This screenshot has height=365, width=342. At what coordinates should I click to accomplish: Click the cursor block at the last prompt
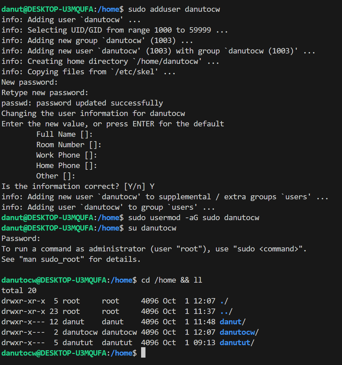click(143, 353)
